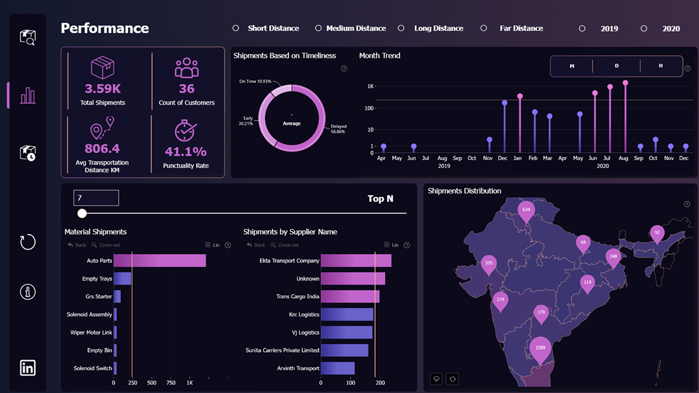This screenshot has height=393, width=699.
Task: Open the info icon in sidebar
Action: point(28,292)
